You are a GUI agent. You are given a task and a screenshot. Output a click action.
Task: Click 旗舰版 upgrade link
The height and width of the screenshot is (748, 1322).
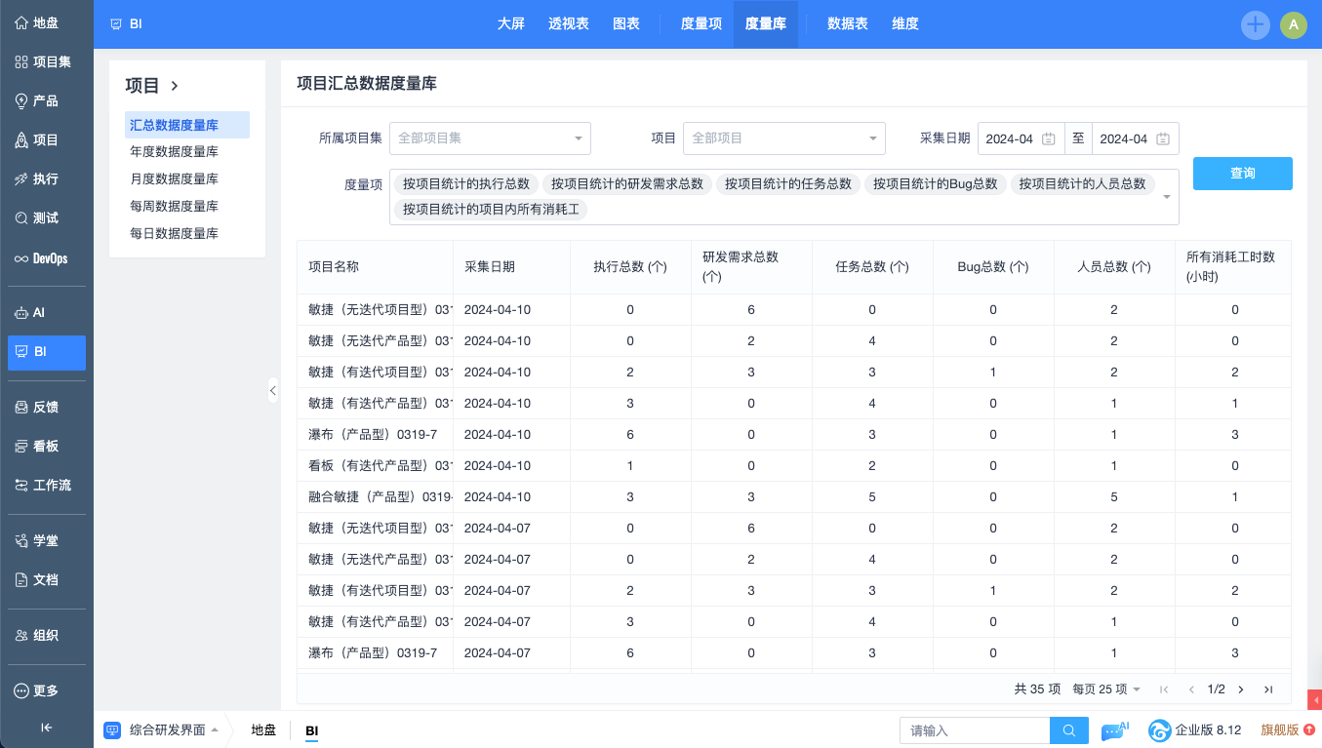(x=1288, y=730)
